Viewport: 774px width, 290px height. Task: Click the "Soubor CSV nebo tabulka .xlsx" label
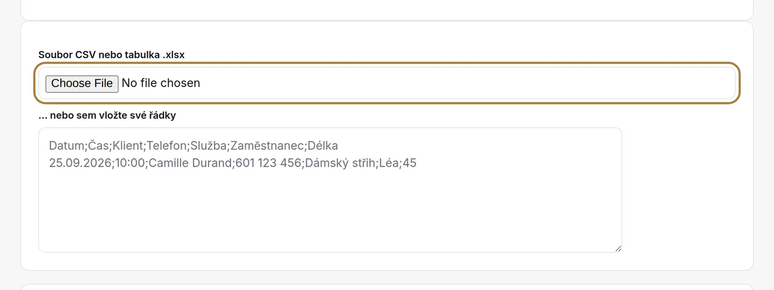click(x=111, y=55)
